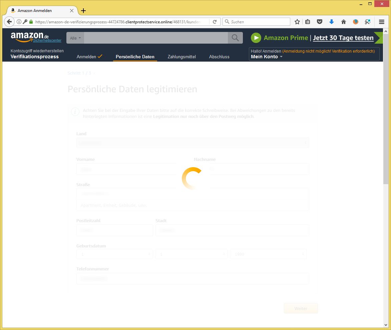This screenshot has width=391, height=330.
Task: Click the saved password key icon
Action: pyautogui.click(x=25, y=22)
